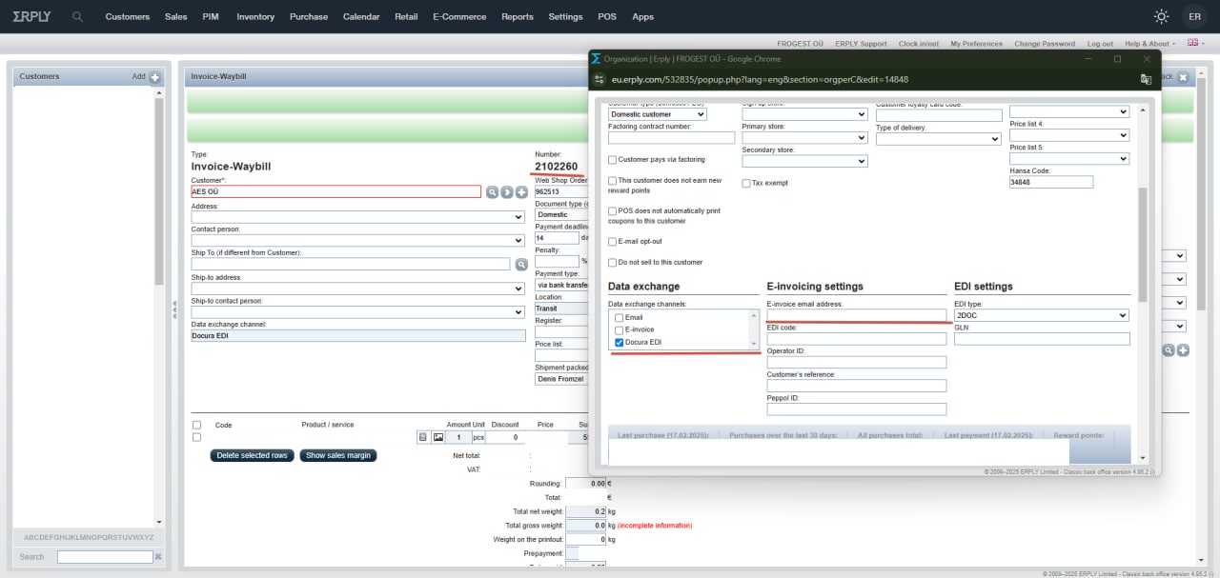Click the plus icon at the right edge of the invoice form
Image resolution: width=1220 pixels, height=578 pixels.
coord(1183,350)
